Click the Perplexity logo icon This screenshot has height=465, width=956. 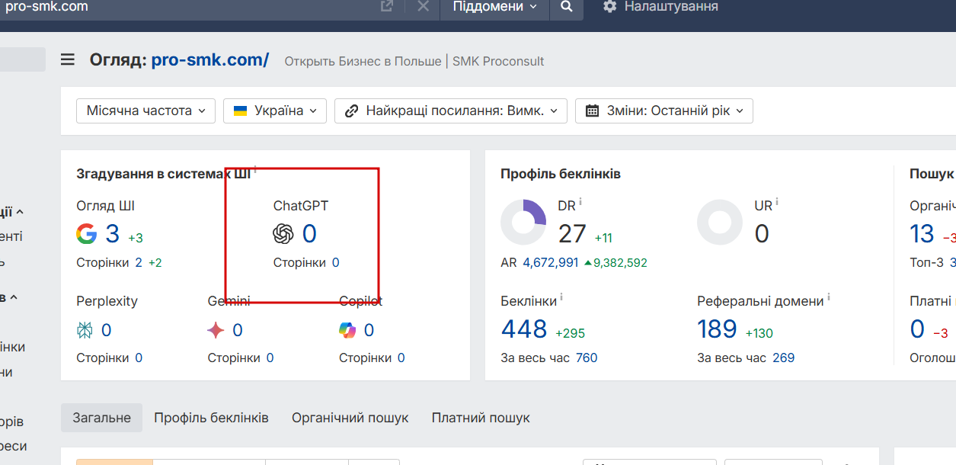85,330
